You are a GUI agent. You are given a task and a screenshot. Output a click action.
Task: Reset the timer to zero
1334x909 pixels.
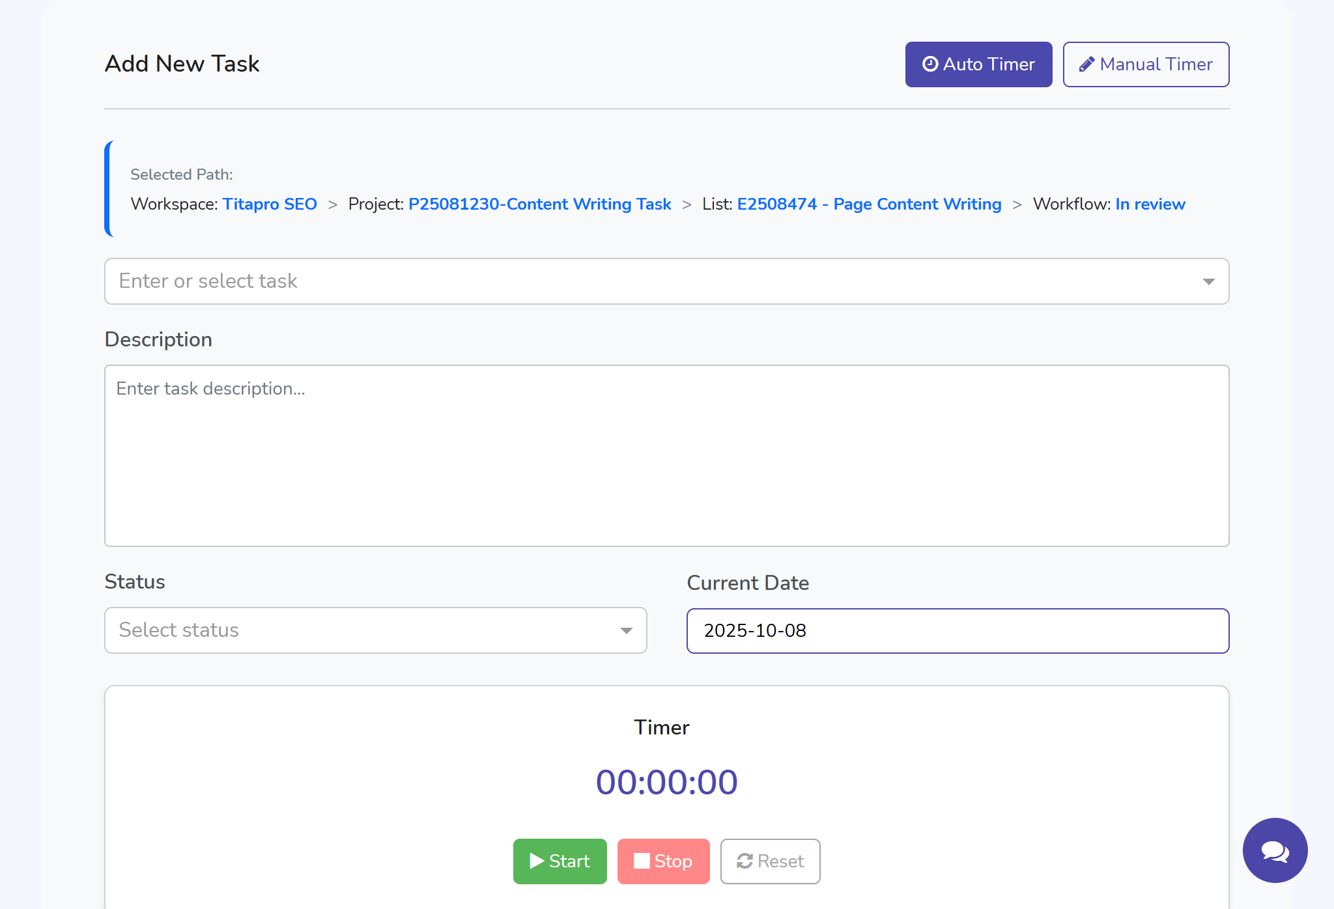[770, 861]
